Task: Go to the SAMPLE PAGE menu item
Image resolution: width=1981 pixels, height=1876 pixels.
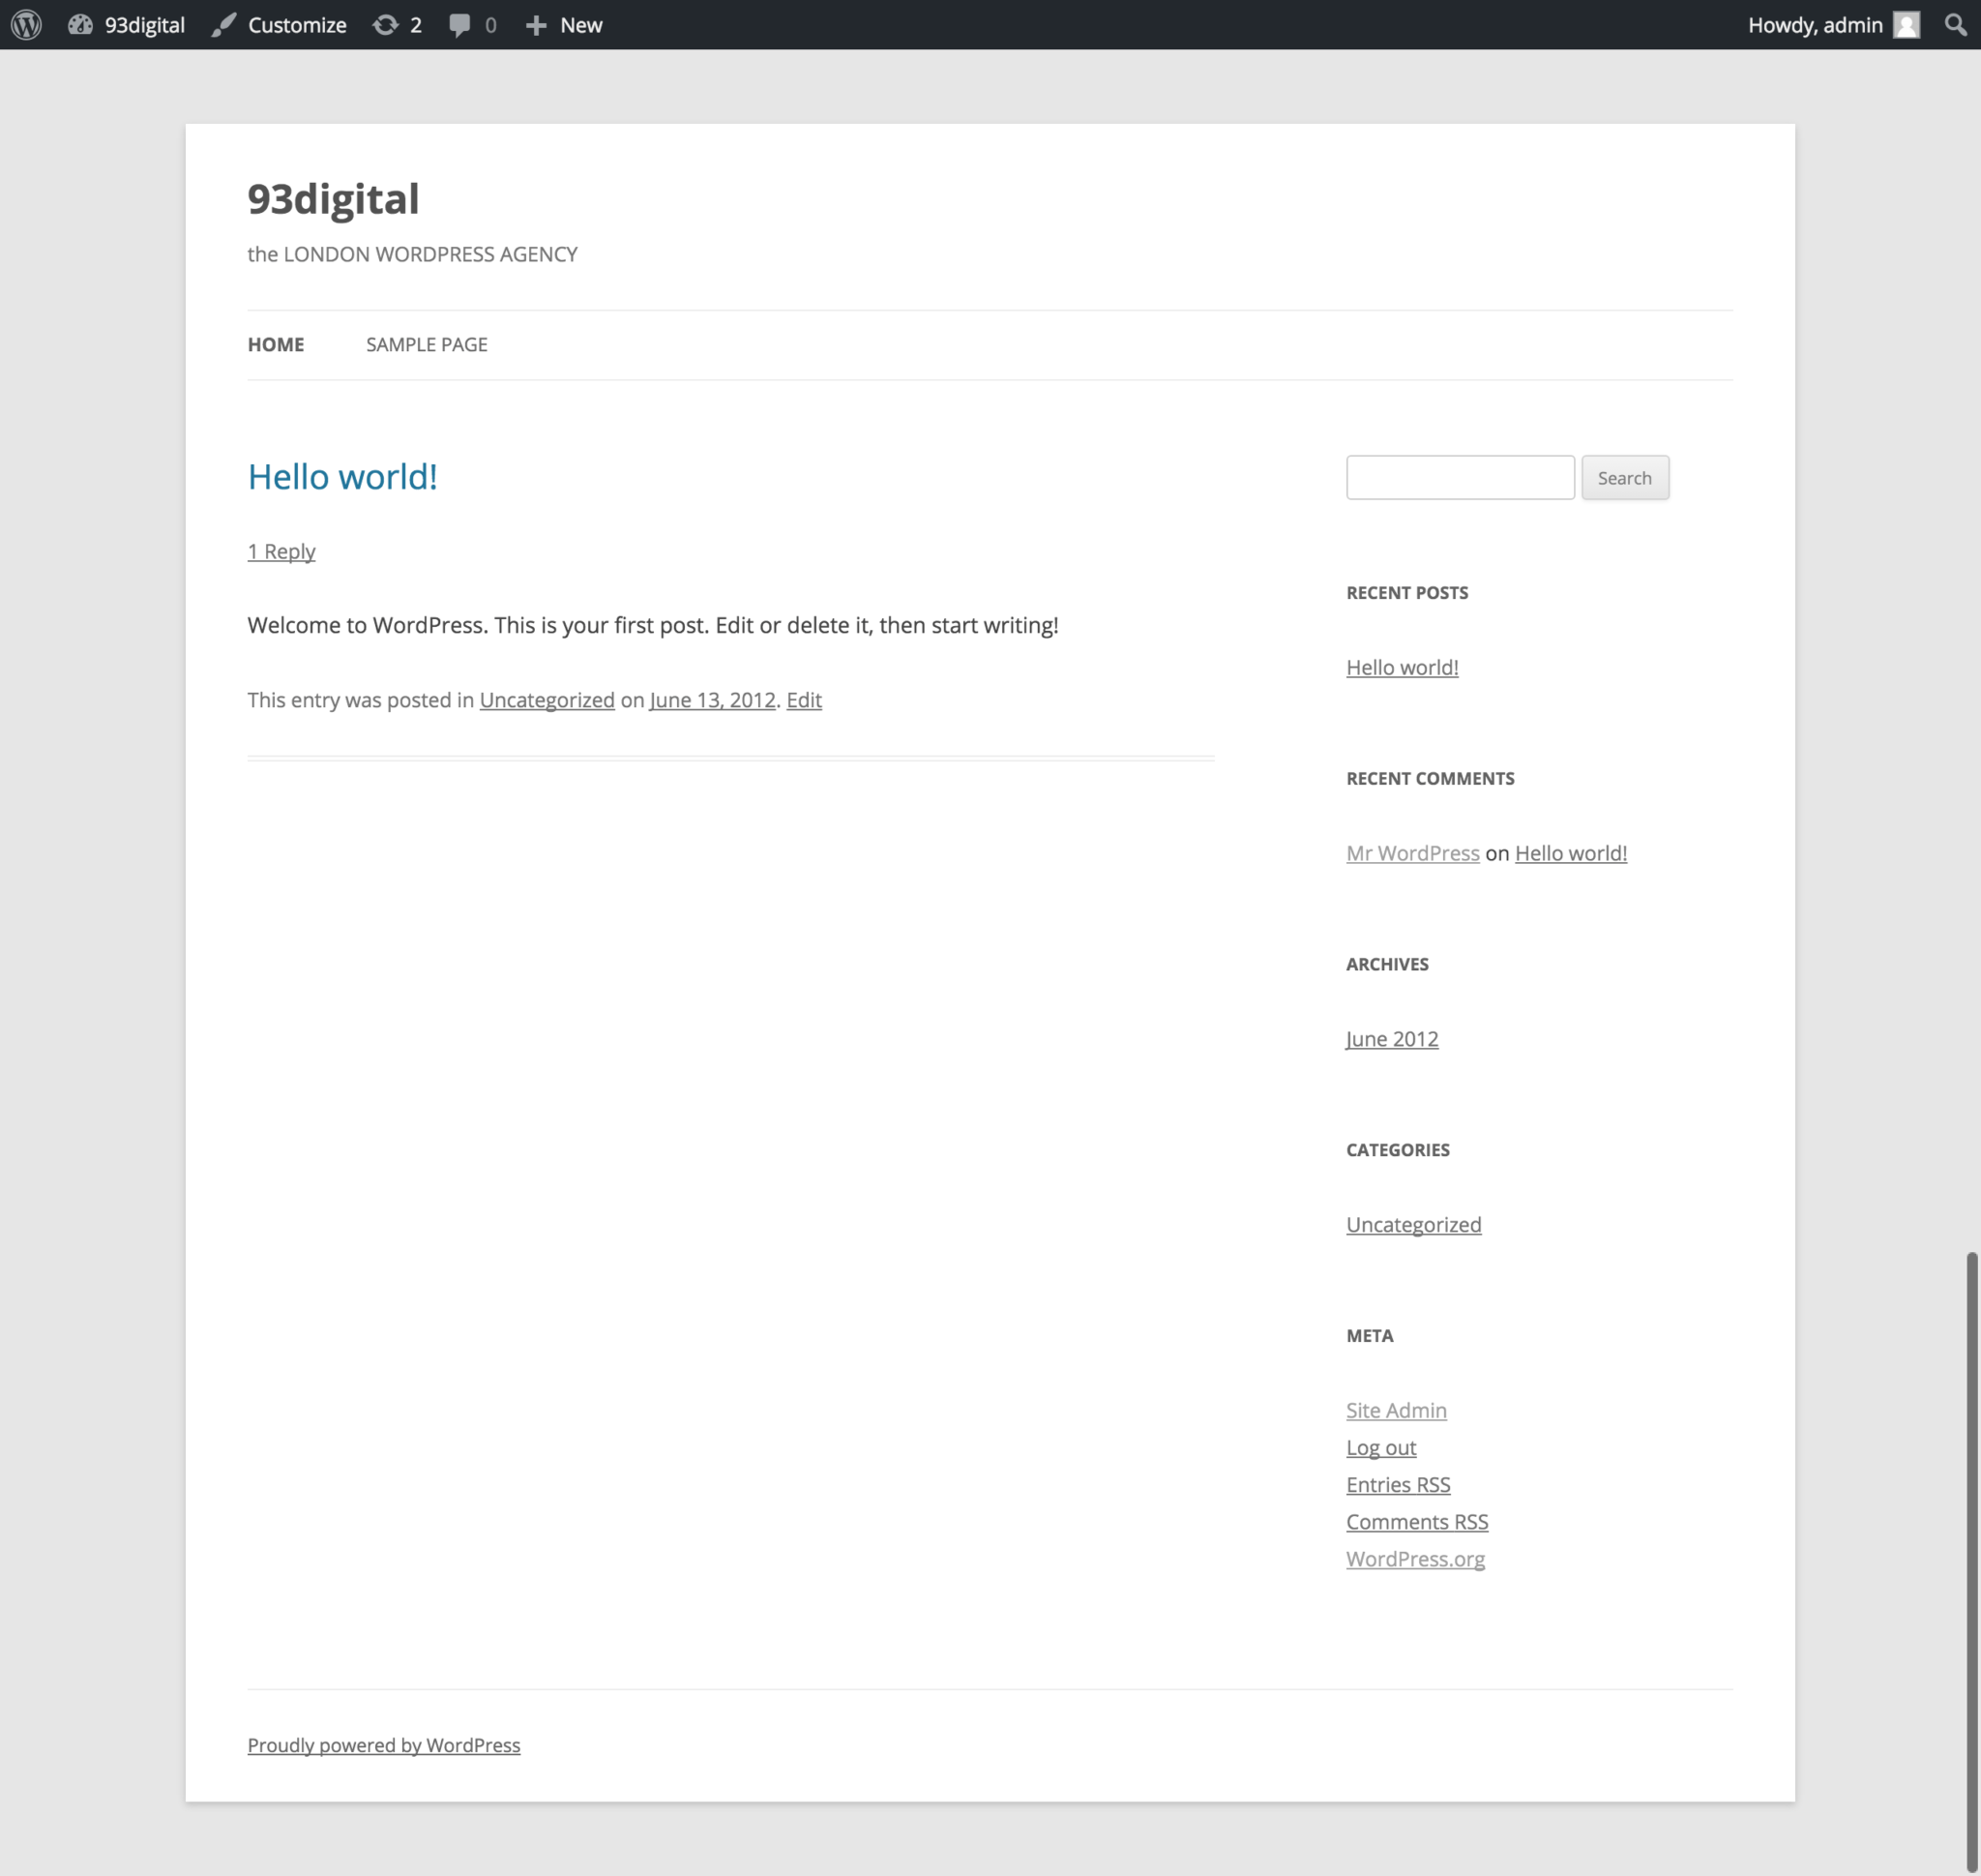Action: 426,344
